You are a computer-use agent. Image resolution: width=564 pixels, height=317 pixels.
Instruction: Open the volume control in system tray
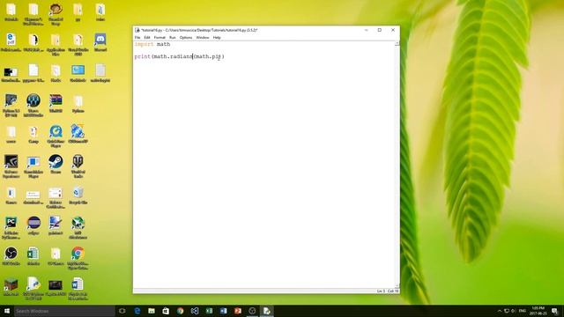[x=513, y=311]
